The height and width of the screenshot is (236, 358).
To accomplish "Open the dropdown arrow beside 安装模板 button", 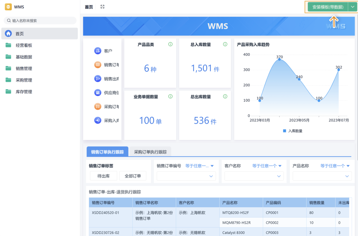I will coord(352,7).
